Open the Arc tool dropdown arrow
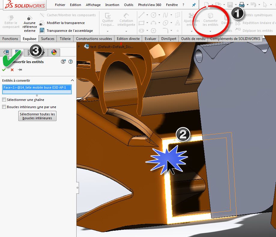Image resolution: width=276 pixels, height=237 pixels. click(159, 23)
